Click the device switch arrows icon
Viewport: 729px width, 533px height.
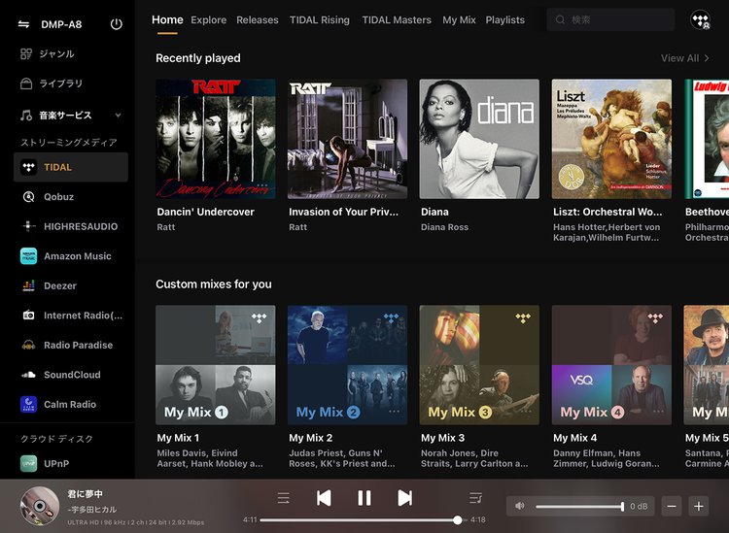tap(24, 24)
